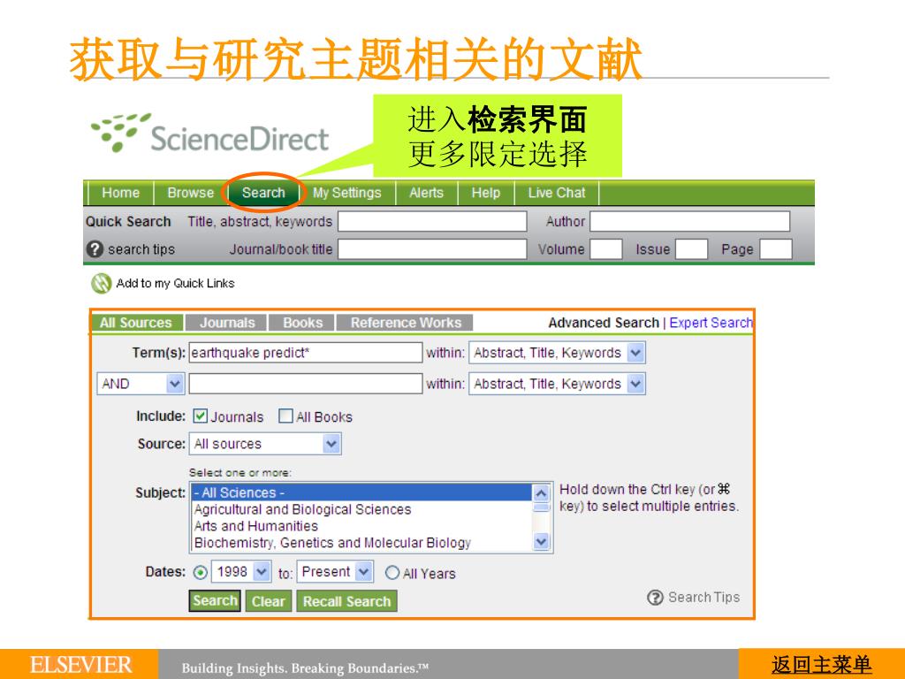Open My Settings in the navigation bar
The image size is (905, 679).
click(346, 193)
